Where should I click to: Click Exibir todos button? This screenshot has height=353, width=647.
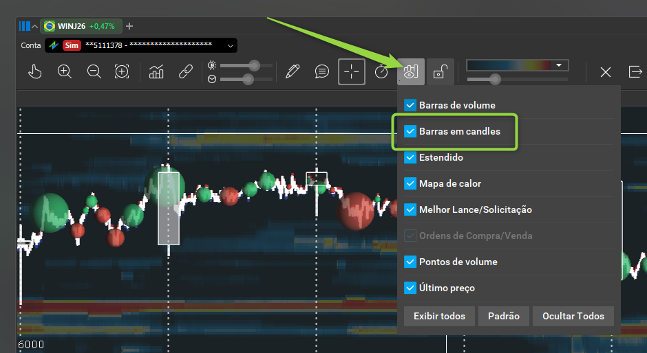[x=439, y=316]
